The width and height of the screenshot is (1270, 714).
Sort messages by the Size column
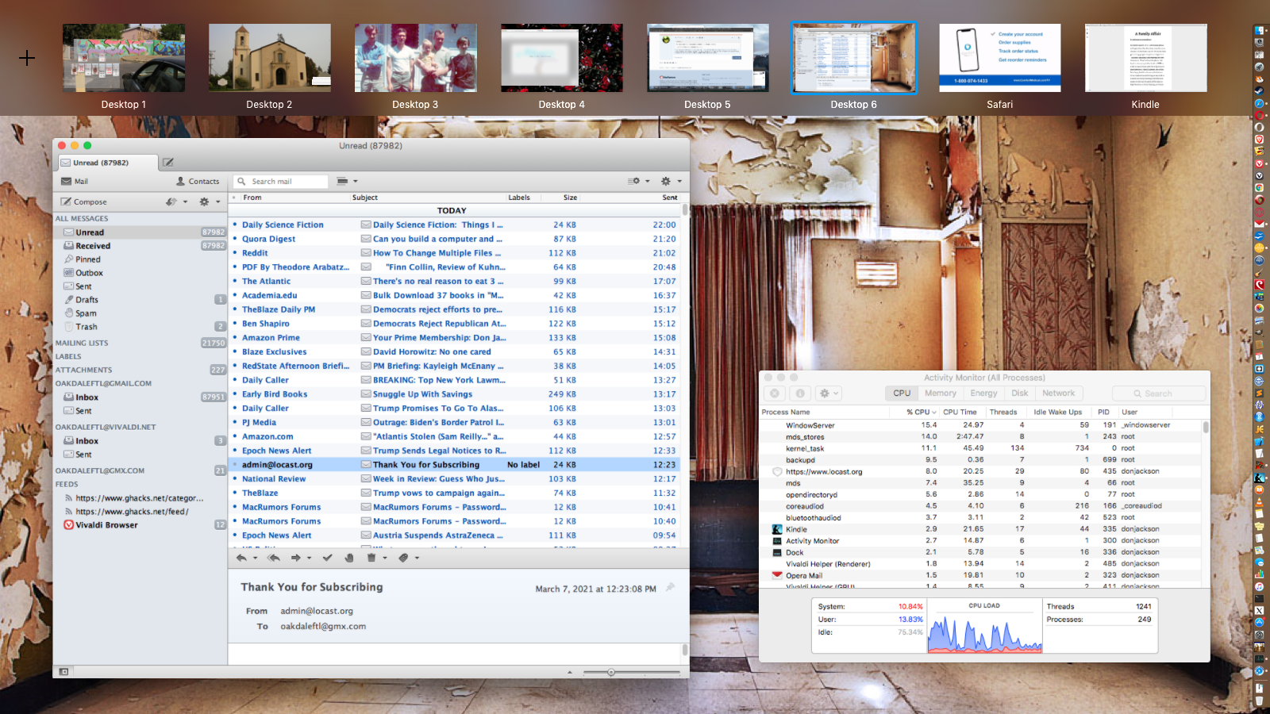click(570, 198)
